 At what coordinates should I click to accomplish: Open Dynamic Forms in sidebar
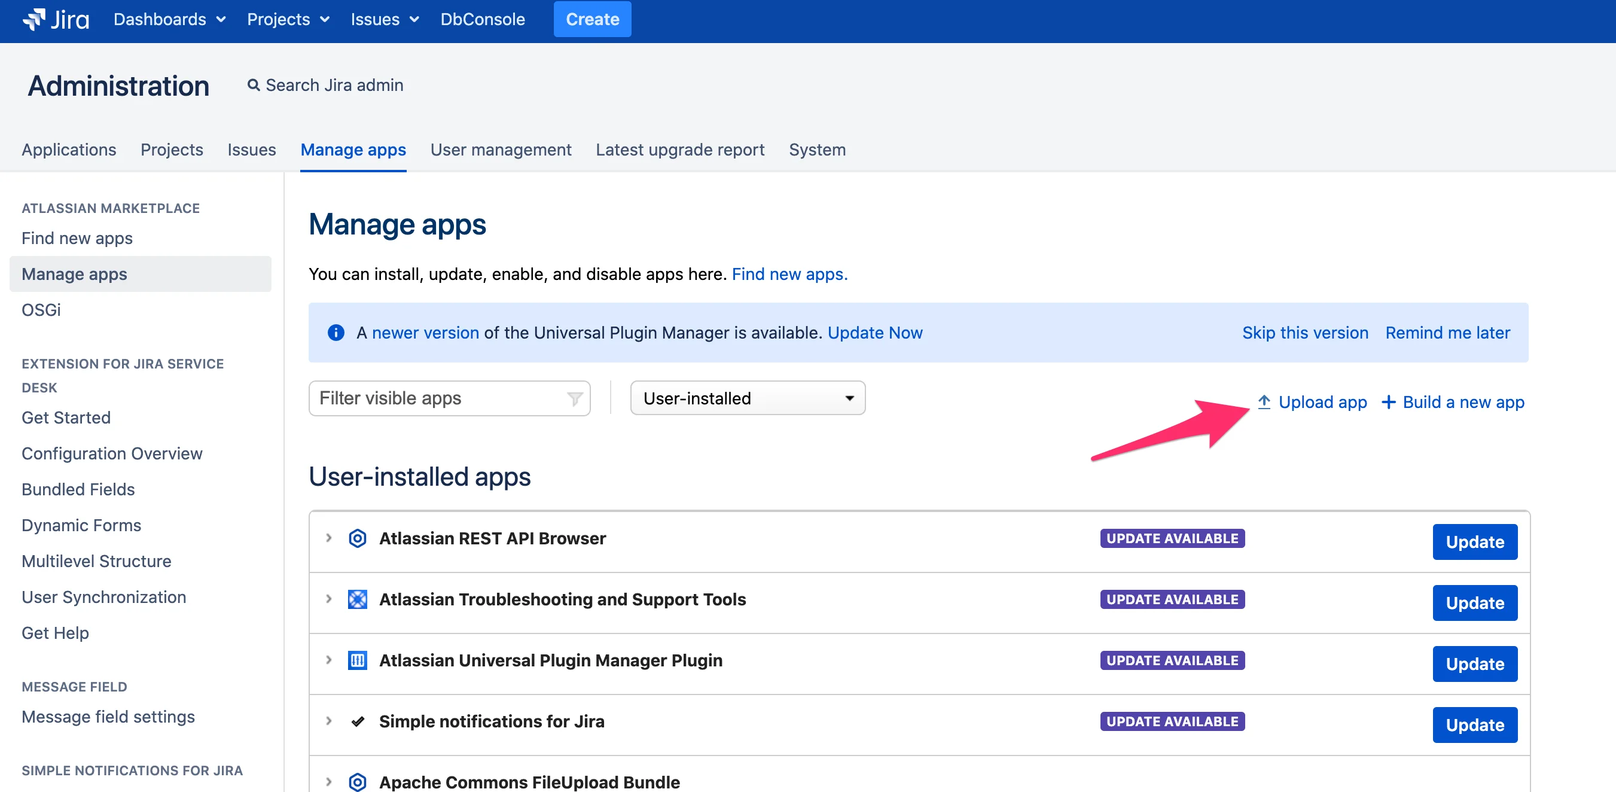pos(81,525)
